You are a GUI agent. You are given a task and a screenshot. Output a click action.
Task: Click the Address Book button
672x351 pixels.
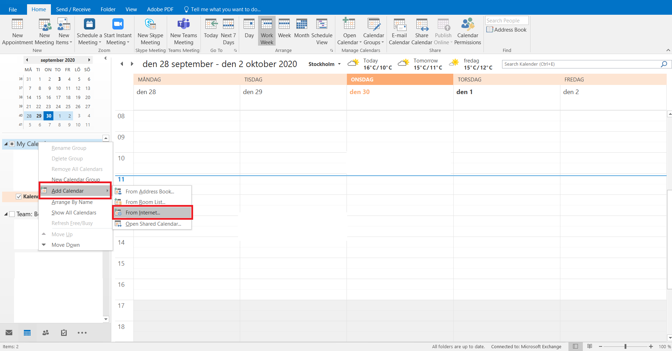coord(506,30)
